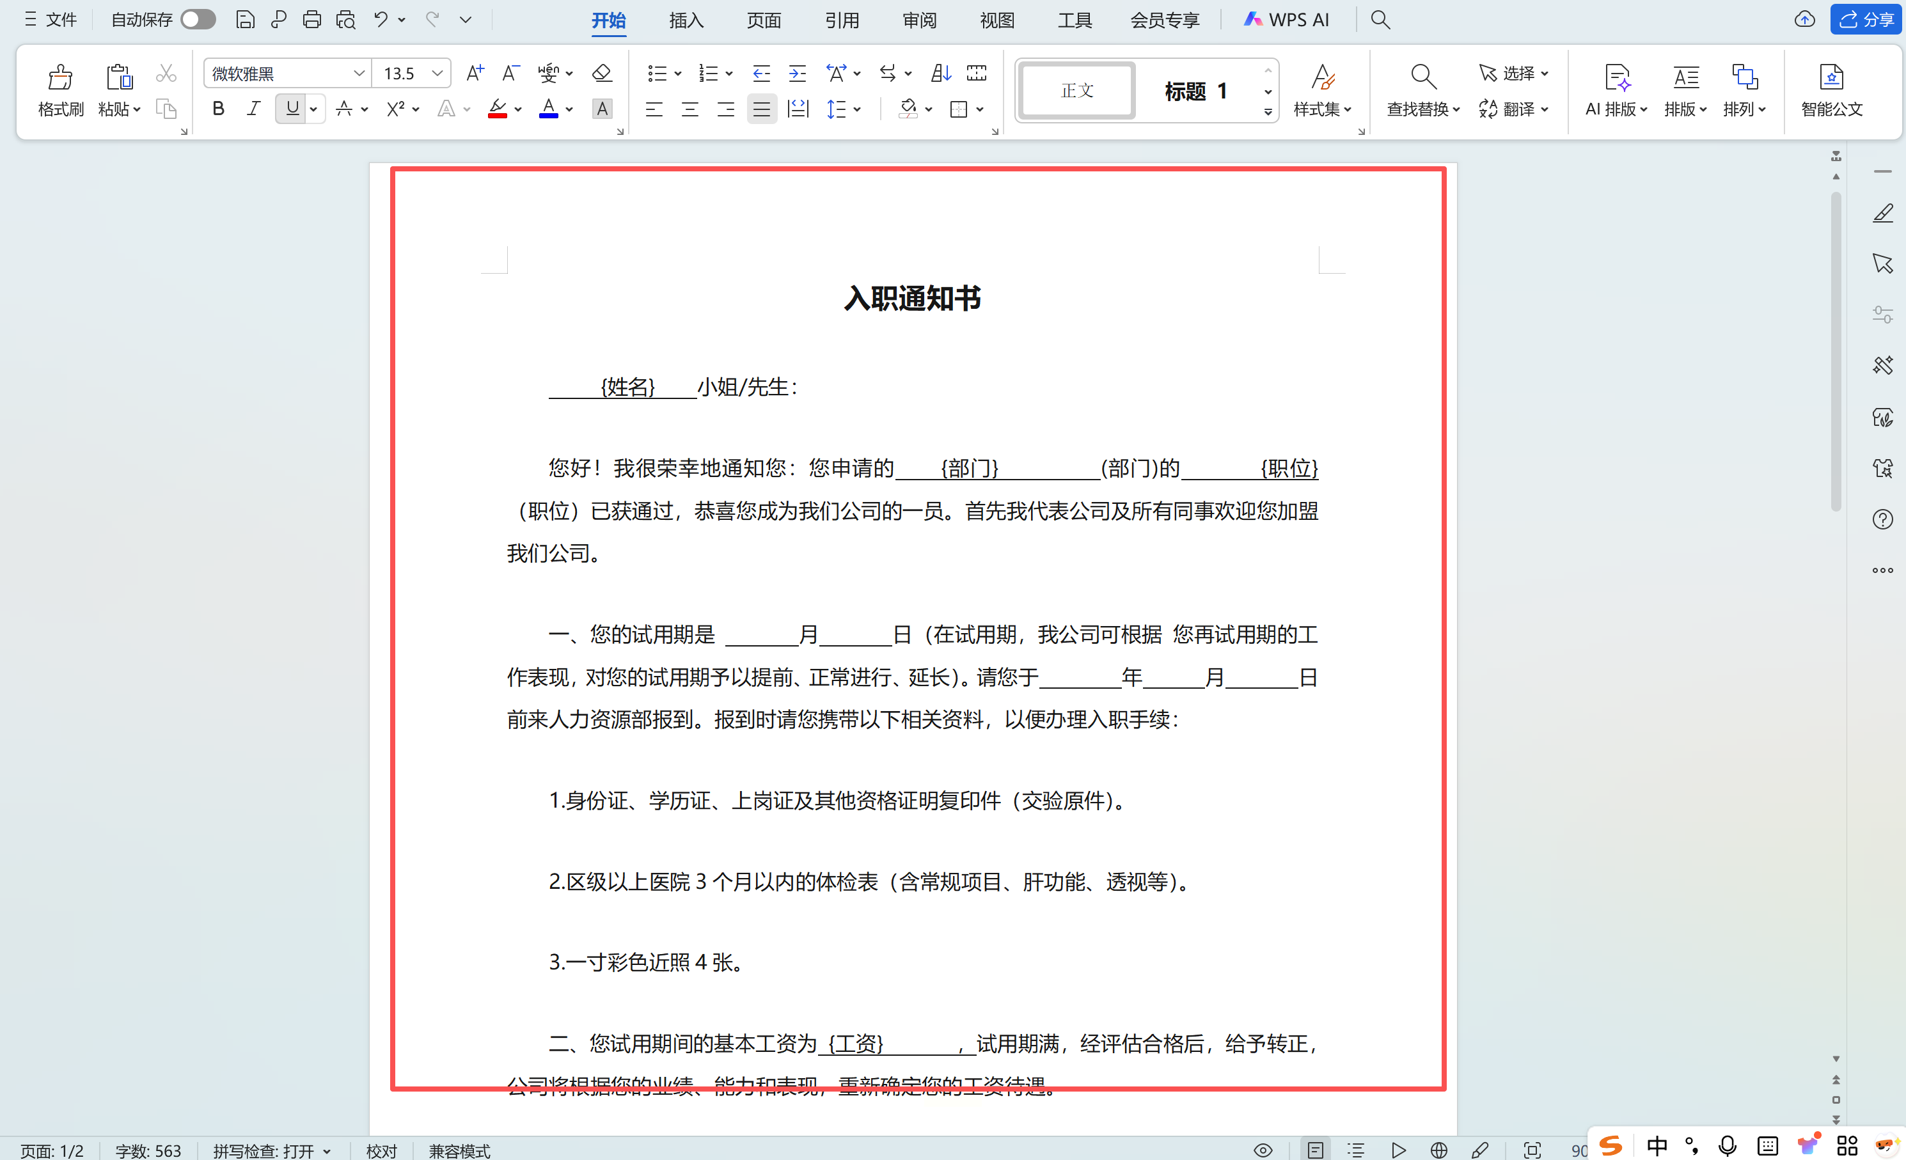Click the print icon in quick toolbar
Screen dimensions: 1906x1160
tap(311, 20)
